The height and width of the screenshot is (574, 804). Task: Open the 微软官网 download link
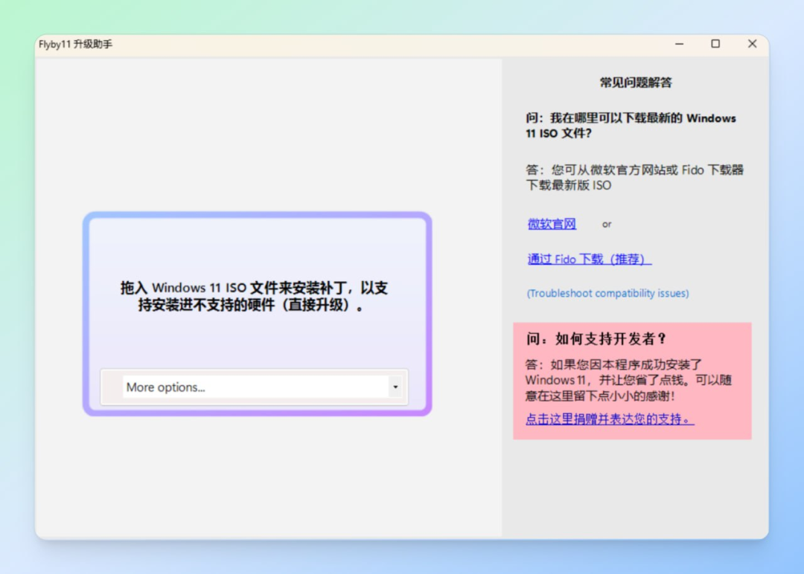tap(551, 224)
